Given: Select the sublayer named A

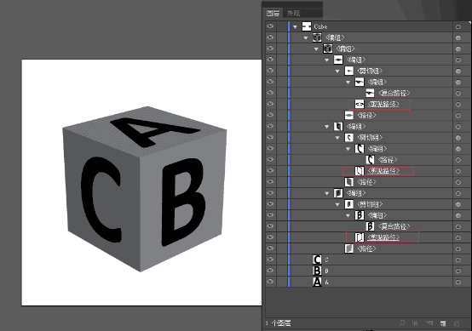Looking at the screenshot, I should click(x=326, y=282).
